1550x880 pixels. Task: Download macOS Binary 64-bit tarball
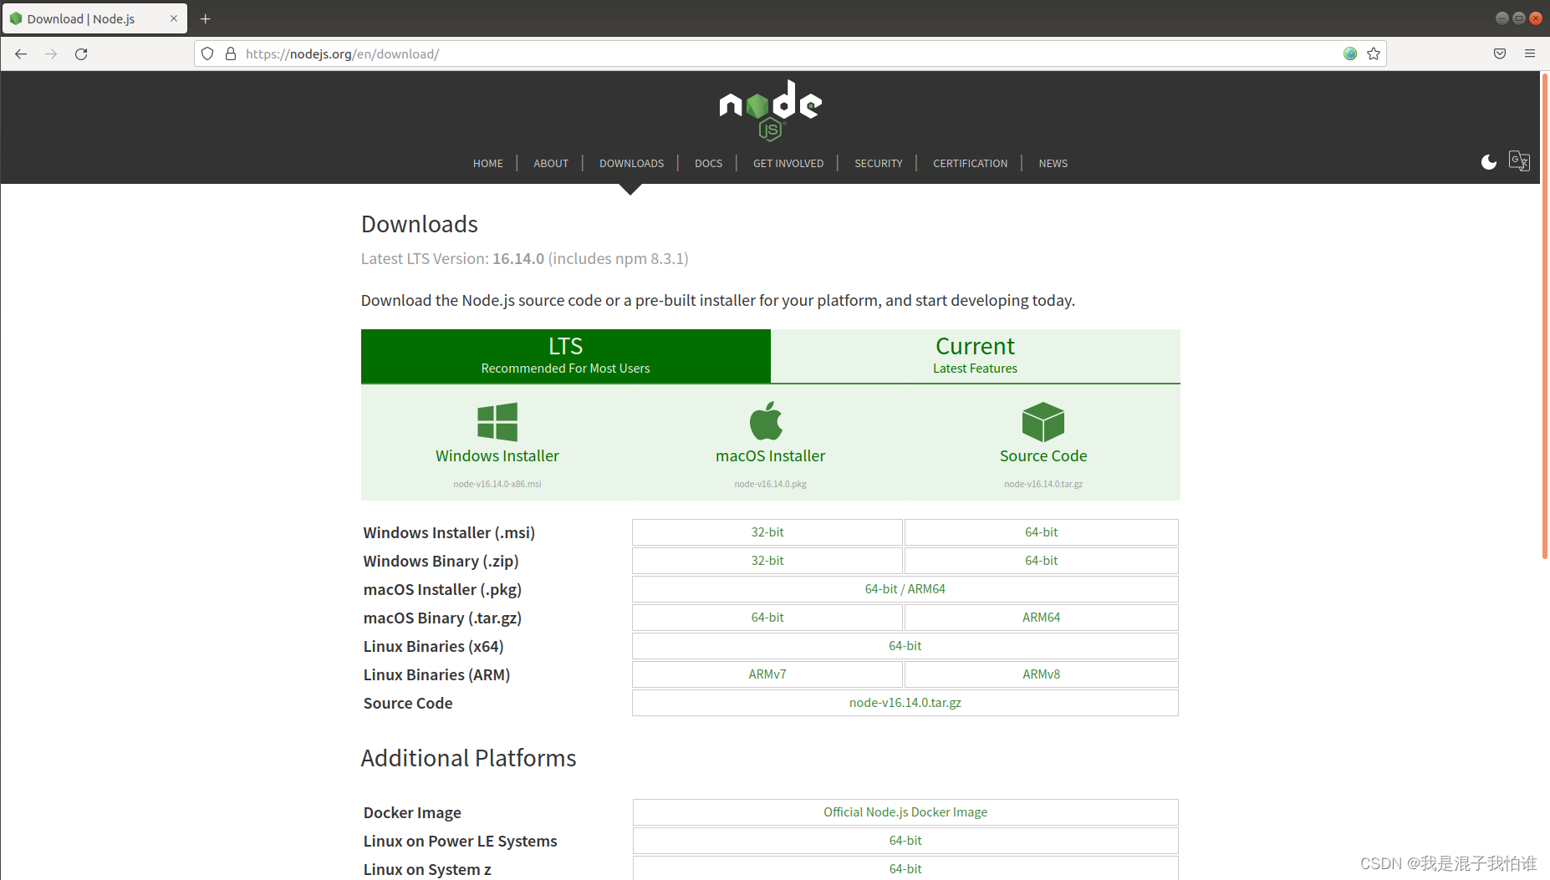[767, 618]
